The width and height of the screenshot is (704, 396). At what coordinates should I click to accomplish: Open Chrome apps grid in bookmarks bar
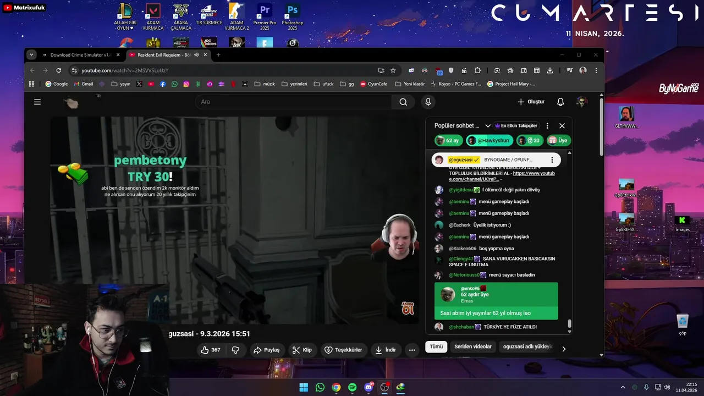pos(31,84)
